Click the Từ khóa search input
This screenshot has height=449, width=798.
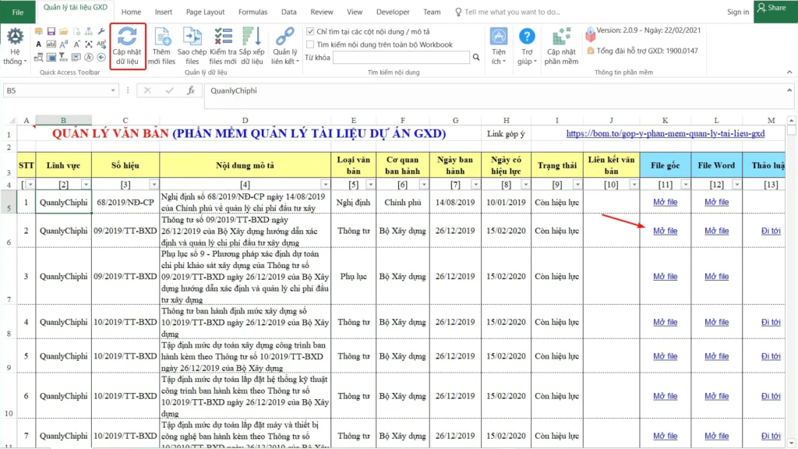click(x=401, y=57)
